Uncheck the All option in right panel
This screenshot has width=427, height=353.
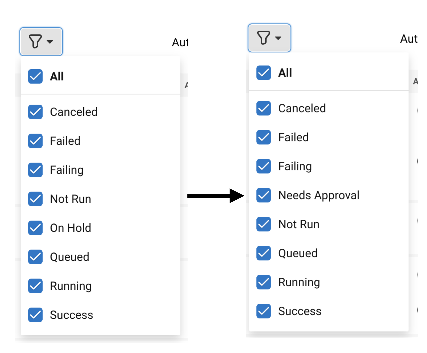click(x=263, y=72)
